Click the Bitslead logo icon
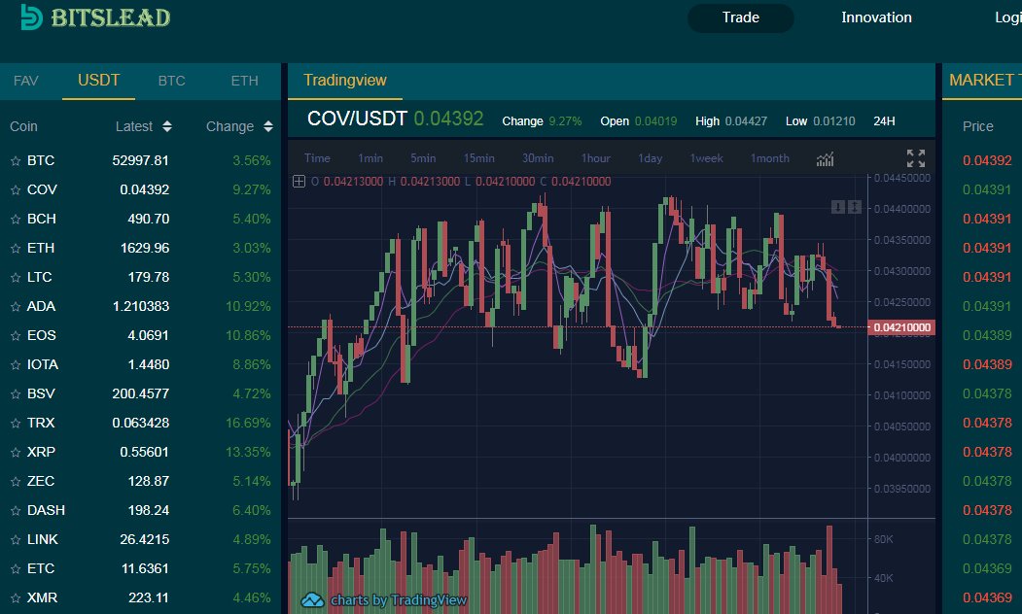This screenshot has width=1022, height=614. (31, 17)
